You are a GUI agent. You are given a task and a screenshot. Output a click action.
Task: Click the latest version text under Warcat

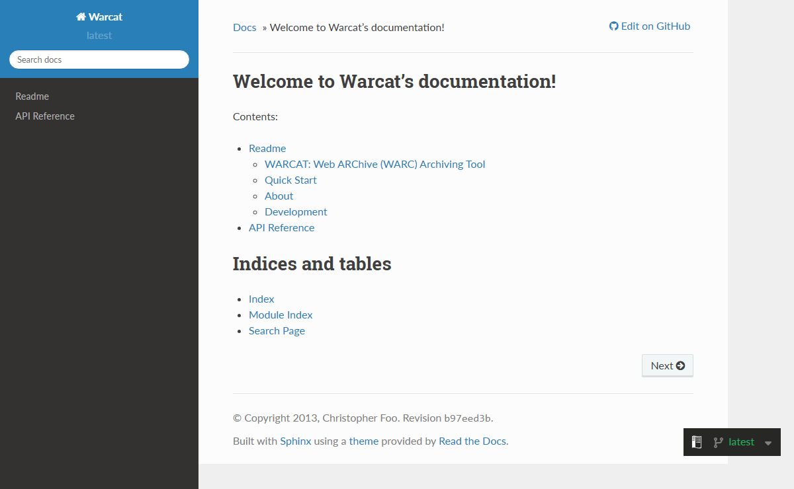tap(99, 36)
